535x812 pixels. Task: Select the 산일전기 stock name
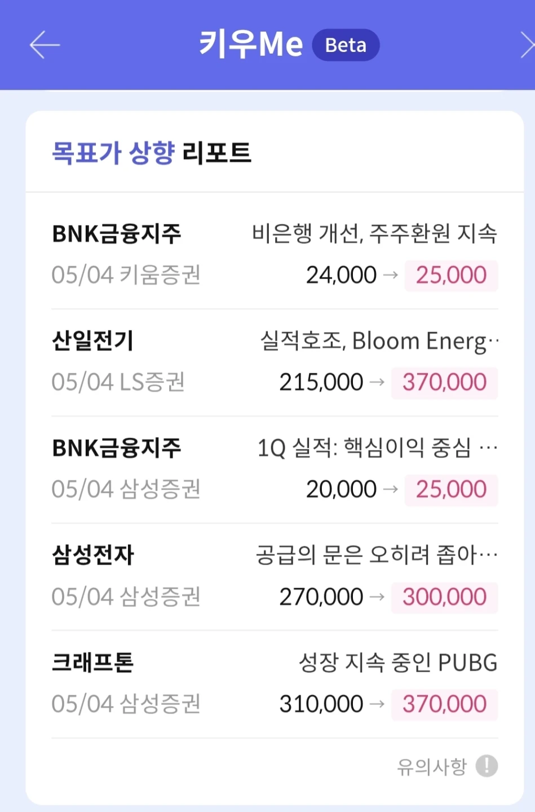(x=92, y=341)
